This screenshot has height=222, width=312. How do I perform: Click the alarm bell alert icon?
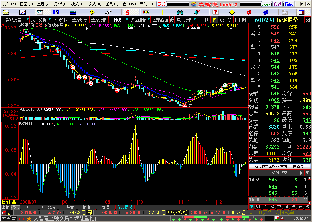point(197,12)
